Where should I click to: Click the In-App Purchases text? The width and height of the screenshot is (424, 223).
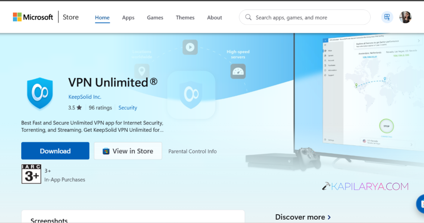[x=65, y=180]
